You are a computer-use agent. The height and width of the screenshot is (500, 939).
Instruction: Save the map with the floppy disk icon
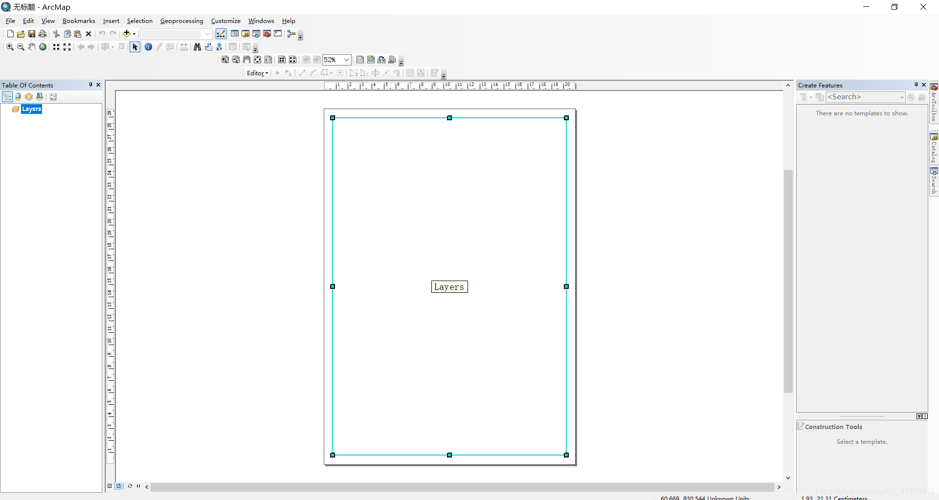(x=31, y=34)
